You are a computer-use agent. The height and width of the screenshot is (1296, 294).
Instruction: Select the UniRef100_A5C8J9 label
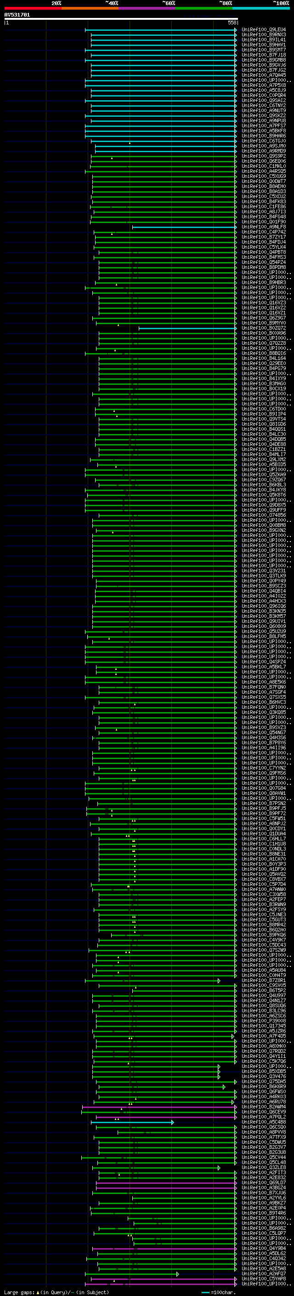[x=264, y=90]
